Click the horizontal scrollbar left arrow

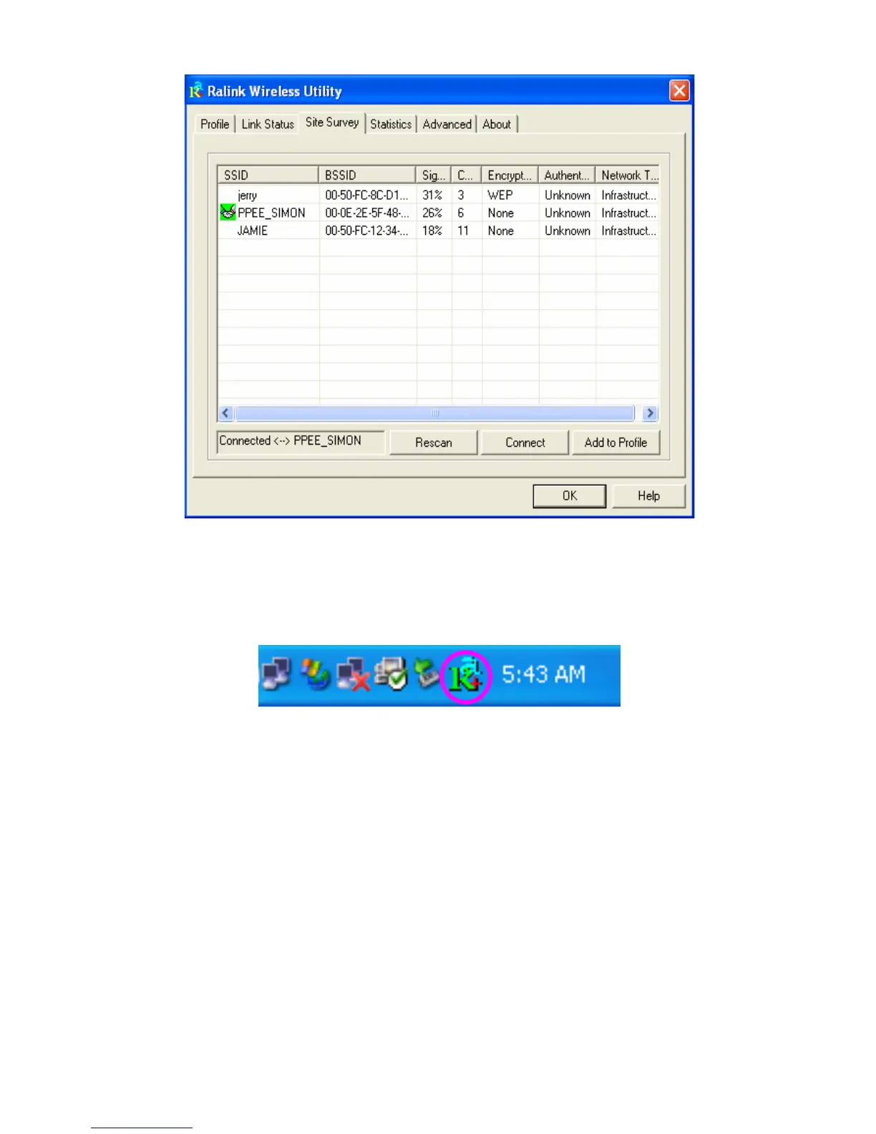(226, 413)
